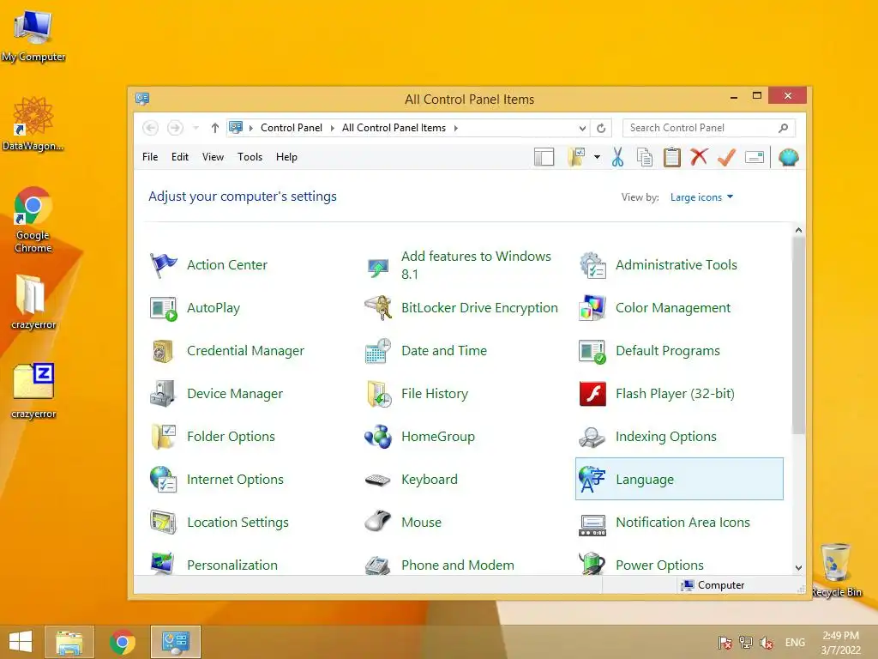Click the Language link
This screenshot has width=878, height=659.
tap(645, 480)
